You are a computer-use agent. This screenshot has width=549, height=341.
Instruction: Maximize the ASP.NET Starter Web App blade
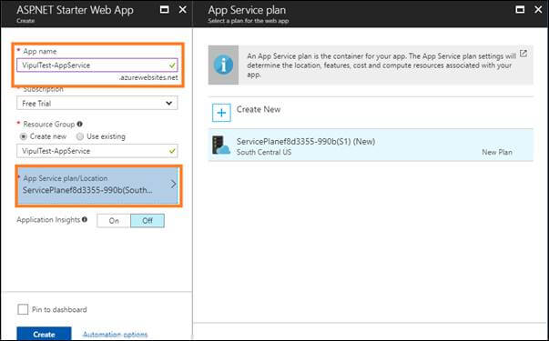(x=164, y=9)
